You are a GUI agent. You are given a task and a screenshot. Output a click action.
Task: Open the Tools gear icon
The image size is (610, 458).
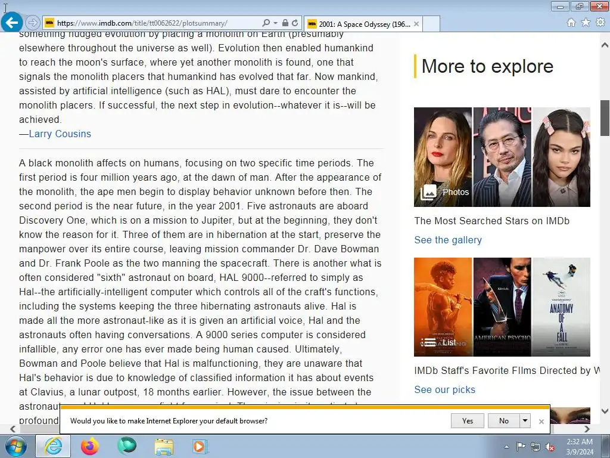pyautogui.click(x=600, y=23)
